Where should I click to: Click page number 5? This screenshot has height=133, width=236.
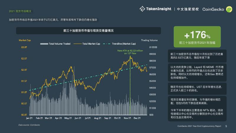[226, 126]
